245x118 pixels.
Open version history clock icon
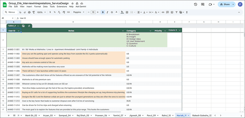tap(195, 5)
